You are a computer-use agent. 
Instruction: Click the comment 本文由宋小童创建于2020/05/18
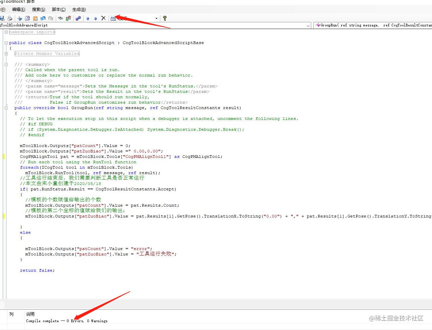[61, 183]
